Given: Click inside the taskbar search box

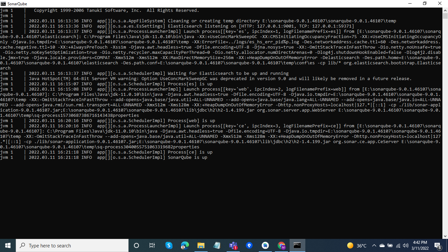Looking at the screenshot, I should pyautogui.click(x=72, y=245).
